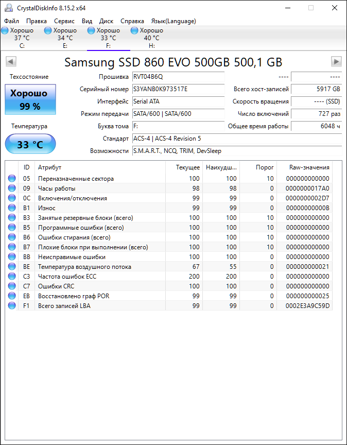Click the 33 °C temperature button
Viewport: 347px width, 445px height.
(30, 144)
